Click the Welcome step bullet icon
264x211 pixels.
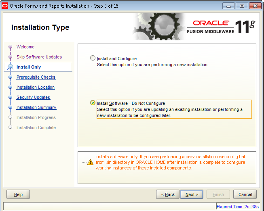pyautogui.click(x=10, y=46)
